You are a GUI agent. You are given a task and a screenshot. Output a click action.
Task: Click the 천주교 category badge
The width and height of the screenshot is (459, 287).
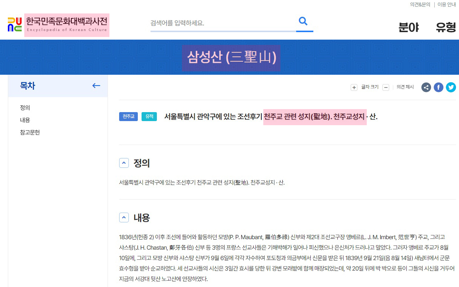point(128,117)
